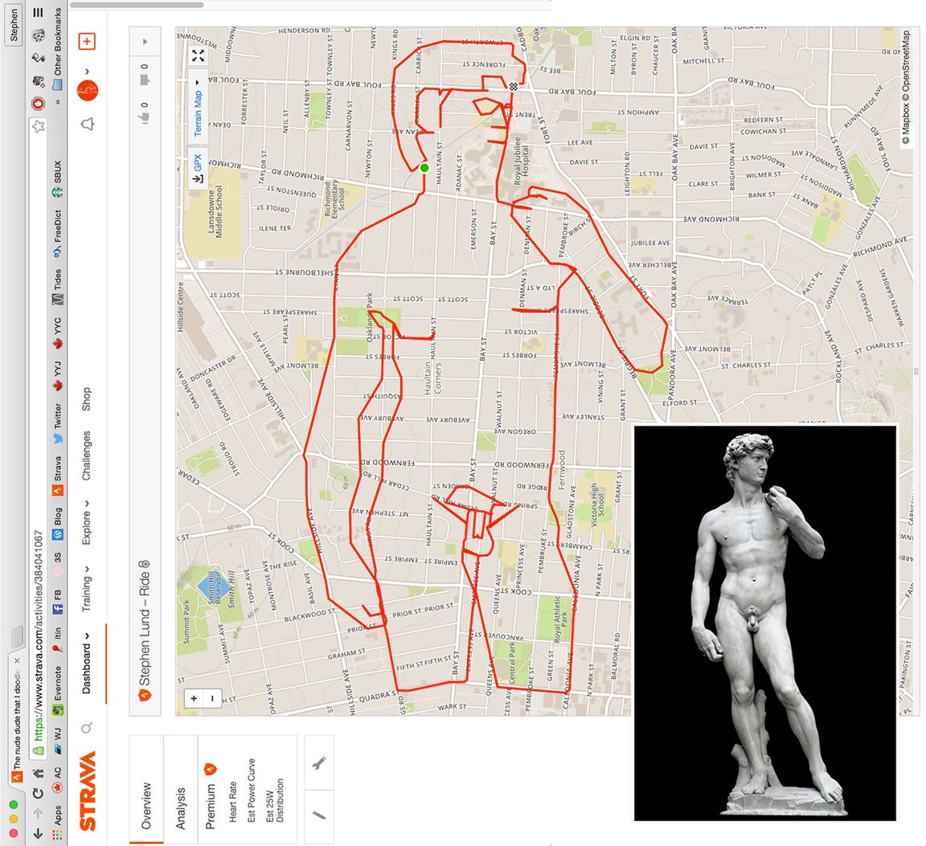Click the comment bubble icon
926x846 pixels.
point(145,80)
